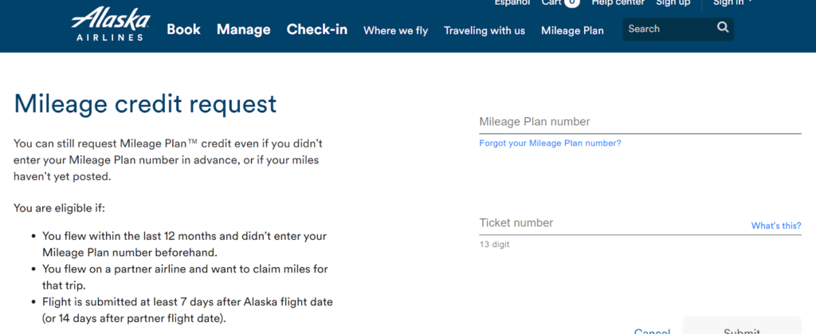The width and height of the screenshot is (816, 334).
Task: Click the What's this? link
Action: point(776,226)
